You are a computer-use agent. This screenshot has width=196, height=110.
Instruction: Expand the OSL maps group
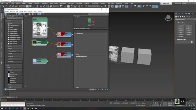click(x=9, y=67)
